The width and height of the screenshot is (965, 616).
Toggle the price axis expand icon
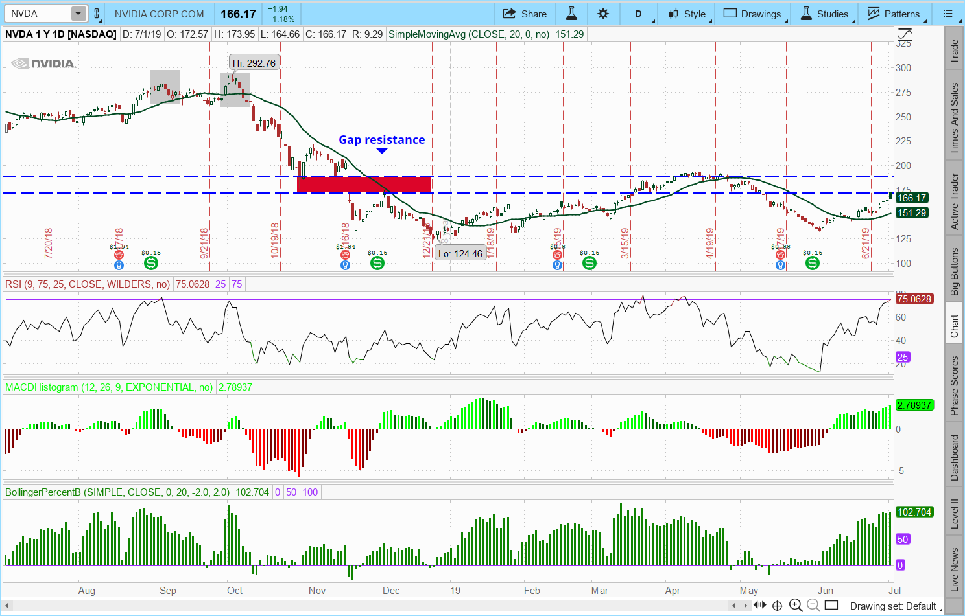coord(905,34)
